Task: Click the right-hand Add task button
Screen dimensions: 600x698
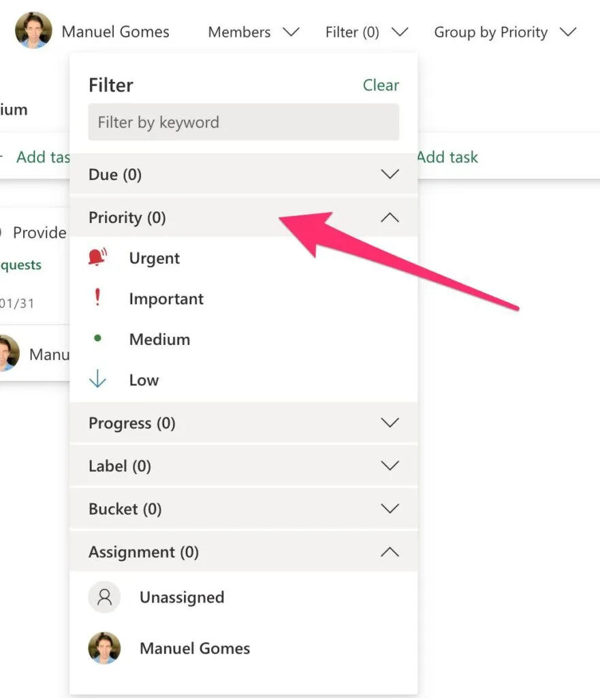Action: [x=447, y=157]
